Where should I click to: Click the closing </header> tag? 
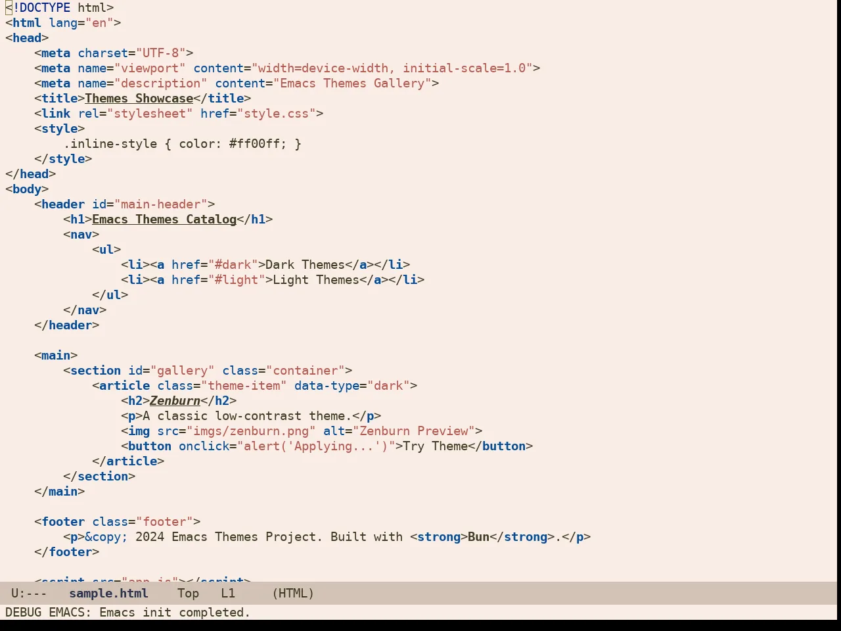click(67, 325)
